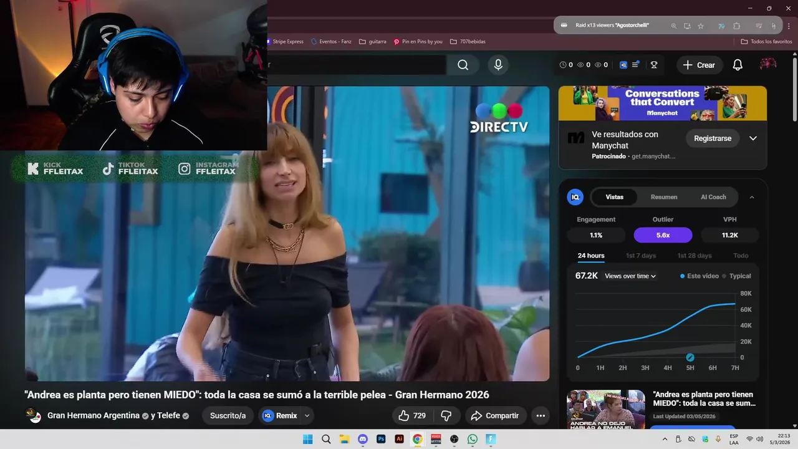
Task: Select the 1st 7 days tab
Action: tap(641, 256)
